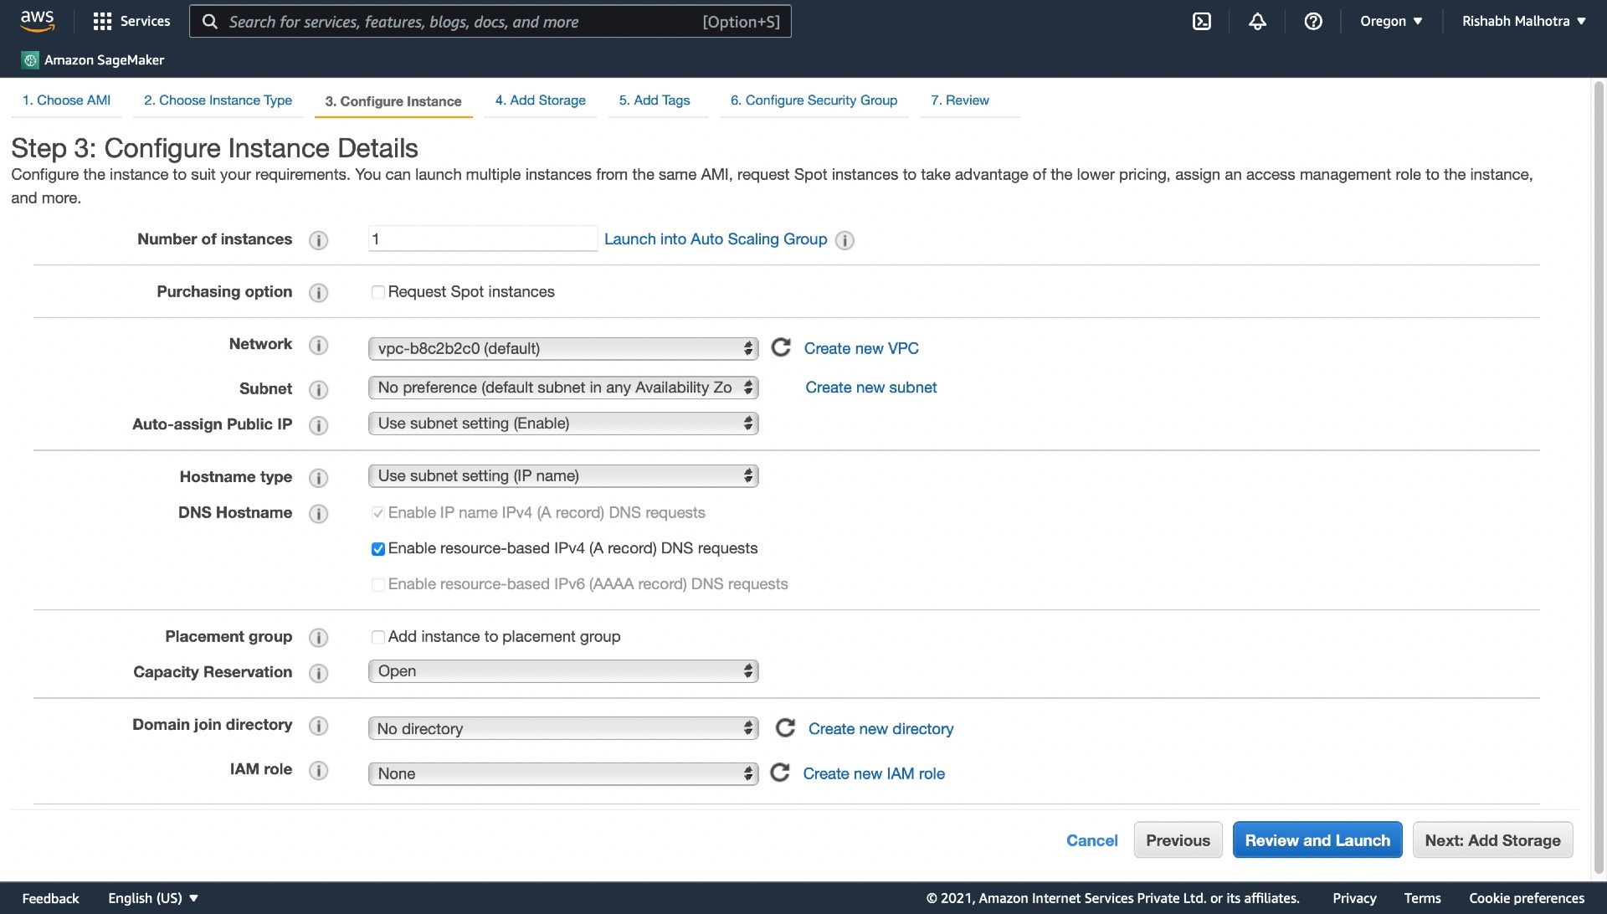Click the page vertical scrollbar

coord(1599,477)
